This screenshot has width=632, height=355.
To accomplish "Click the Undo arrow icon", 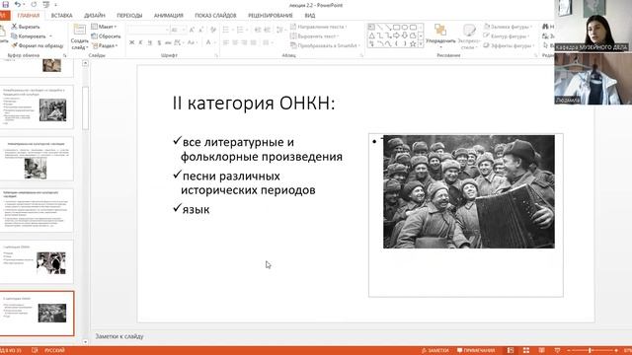I will pos(18,4).
